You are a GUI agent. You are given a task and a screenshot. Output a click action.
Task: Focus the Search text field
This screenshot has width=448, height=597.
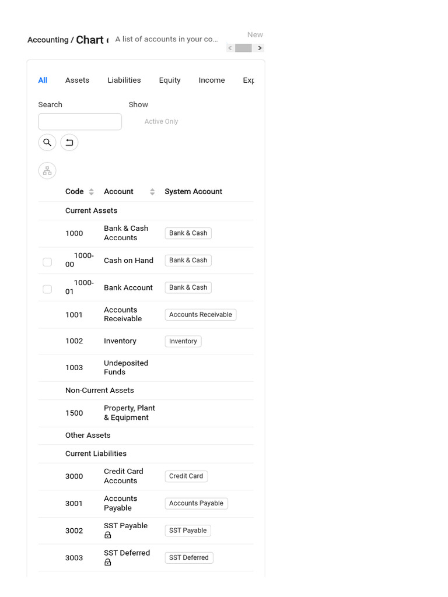coord(80,122)
